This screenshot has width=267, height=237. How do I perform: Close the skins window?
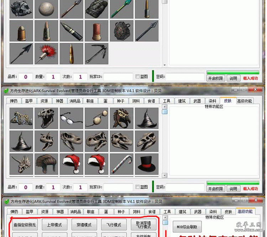tap(255, 90)
